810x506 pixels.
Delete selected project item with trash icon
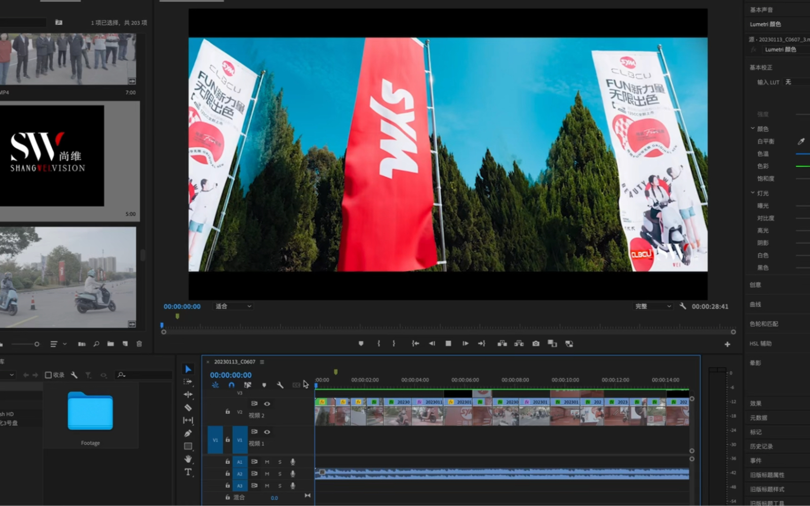[139, 344]
